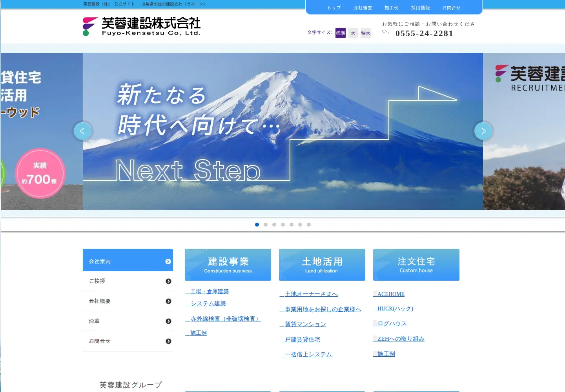Open 沿革 sidebar item
Viewport: 565px width, 392px height.
[128, 321]
